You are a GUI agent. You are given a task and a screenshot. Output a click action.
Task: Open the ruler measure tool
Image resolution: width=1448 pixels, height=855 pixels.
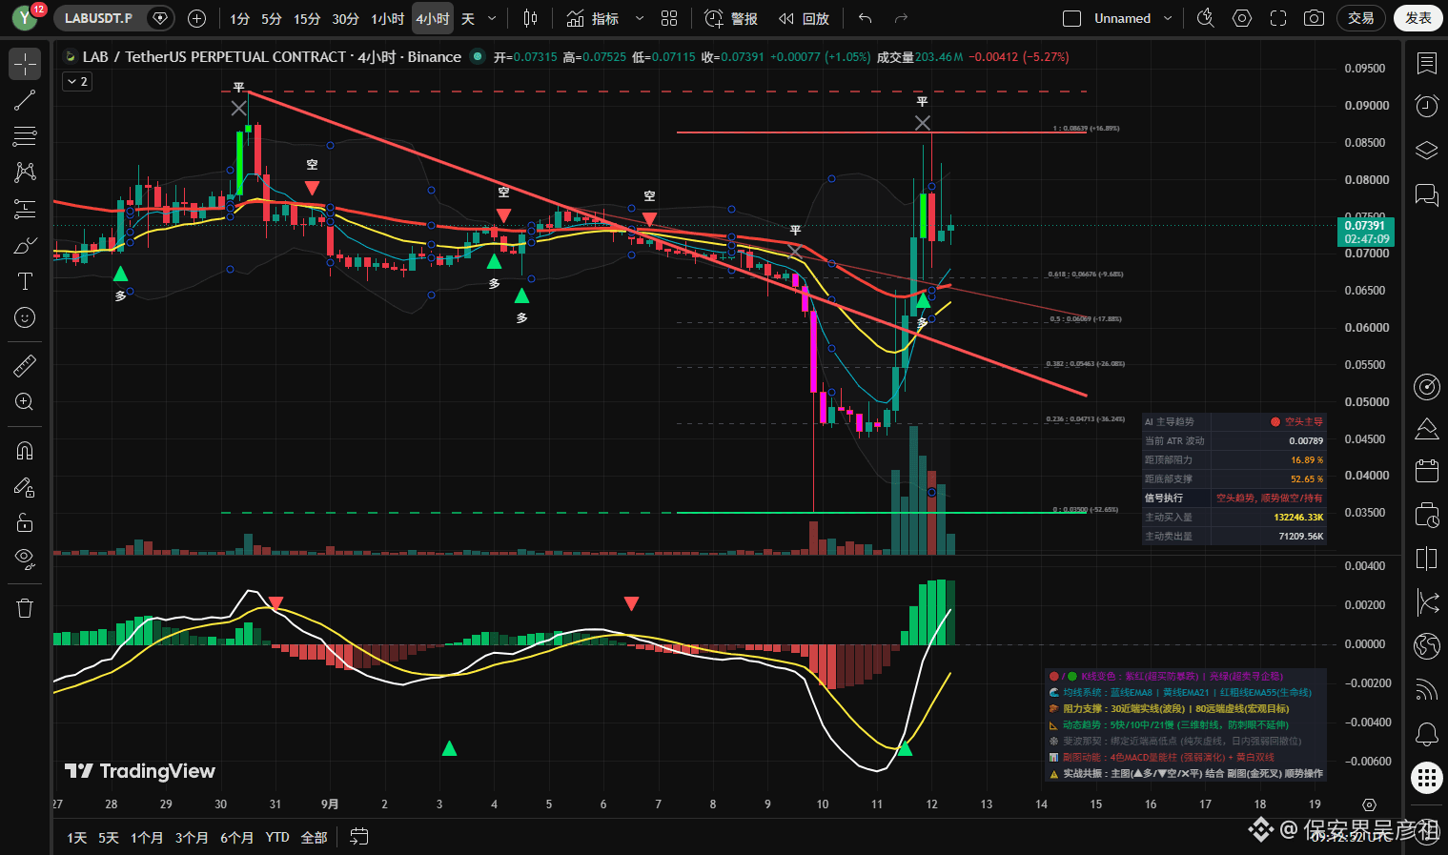25,365
